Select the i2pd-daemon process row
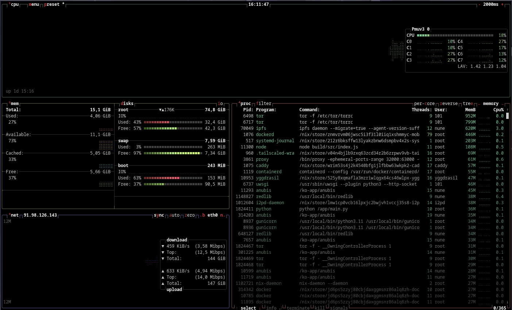 370,203
